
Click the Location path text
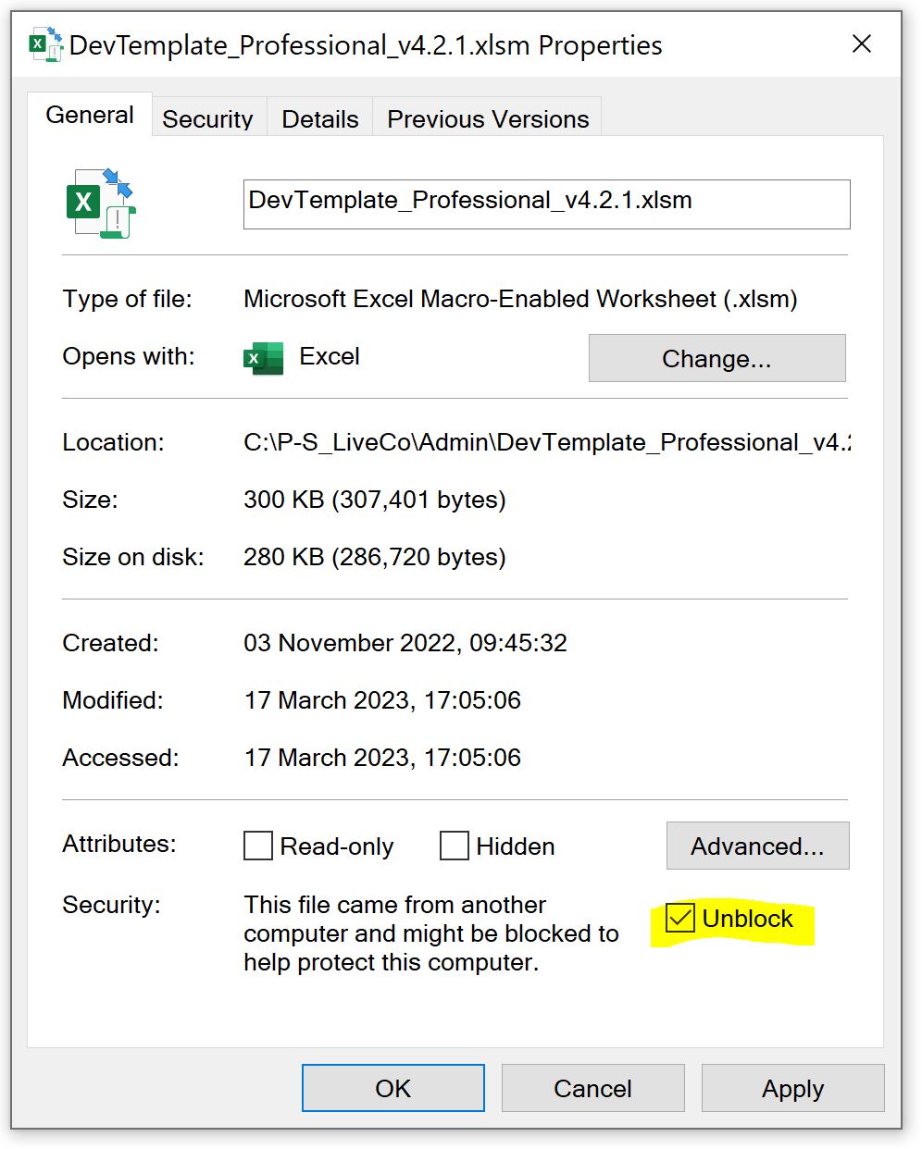(x=546, y=443)
